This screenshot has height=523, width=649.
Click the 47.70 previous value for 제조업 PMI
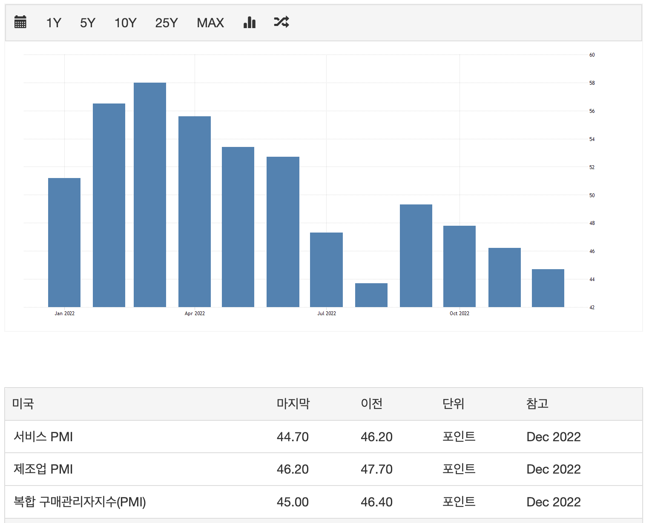coord(376,469)
